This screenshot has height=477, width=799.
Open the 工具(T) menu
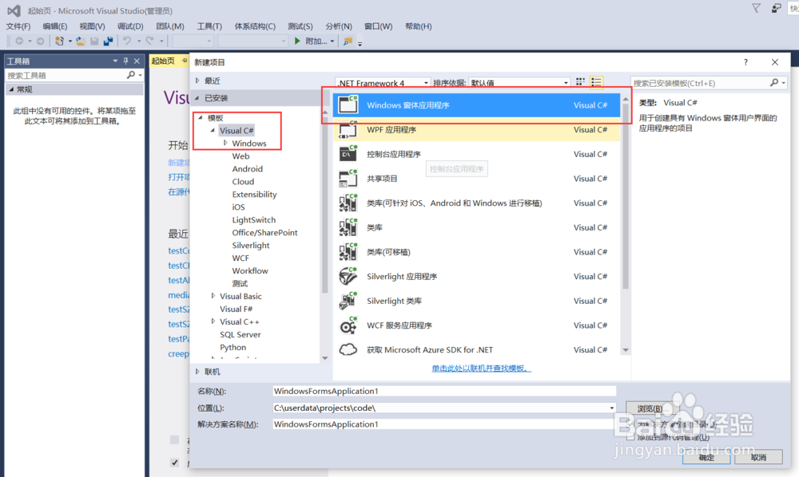[209, 26]
